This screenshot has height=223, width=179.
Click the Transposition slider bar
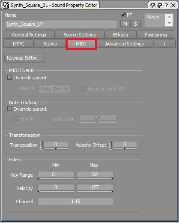click(56, 149)
